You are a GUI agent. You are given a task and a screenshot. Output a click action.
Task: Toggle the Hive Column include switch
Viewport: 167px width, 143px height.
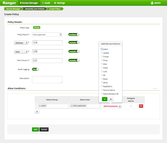pyautogui.click(x=74, y=60)
